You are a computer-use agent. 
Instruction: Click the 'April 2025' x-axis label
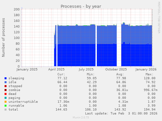56,69
